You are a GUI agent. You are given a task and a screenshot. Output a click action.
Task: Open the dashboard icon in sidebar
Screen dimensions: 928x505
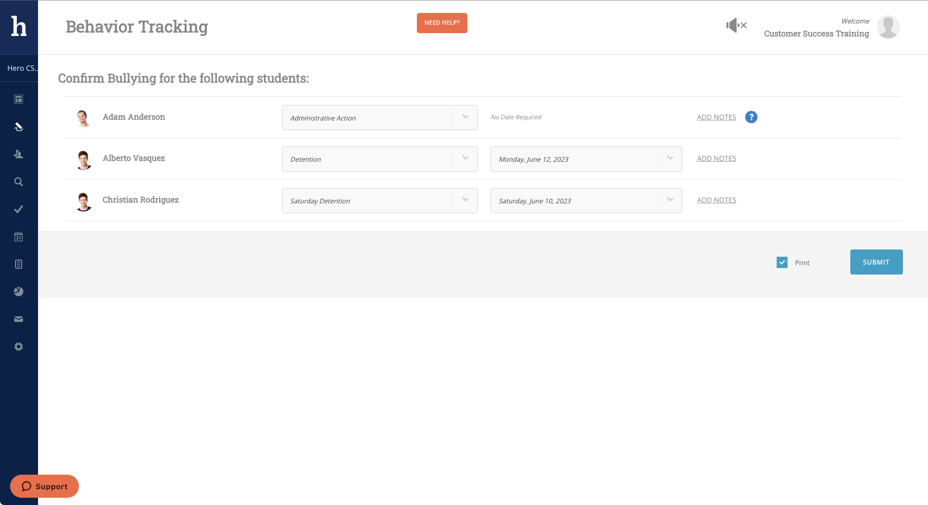19,99
